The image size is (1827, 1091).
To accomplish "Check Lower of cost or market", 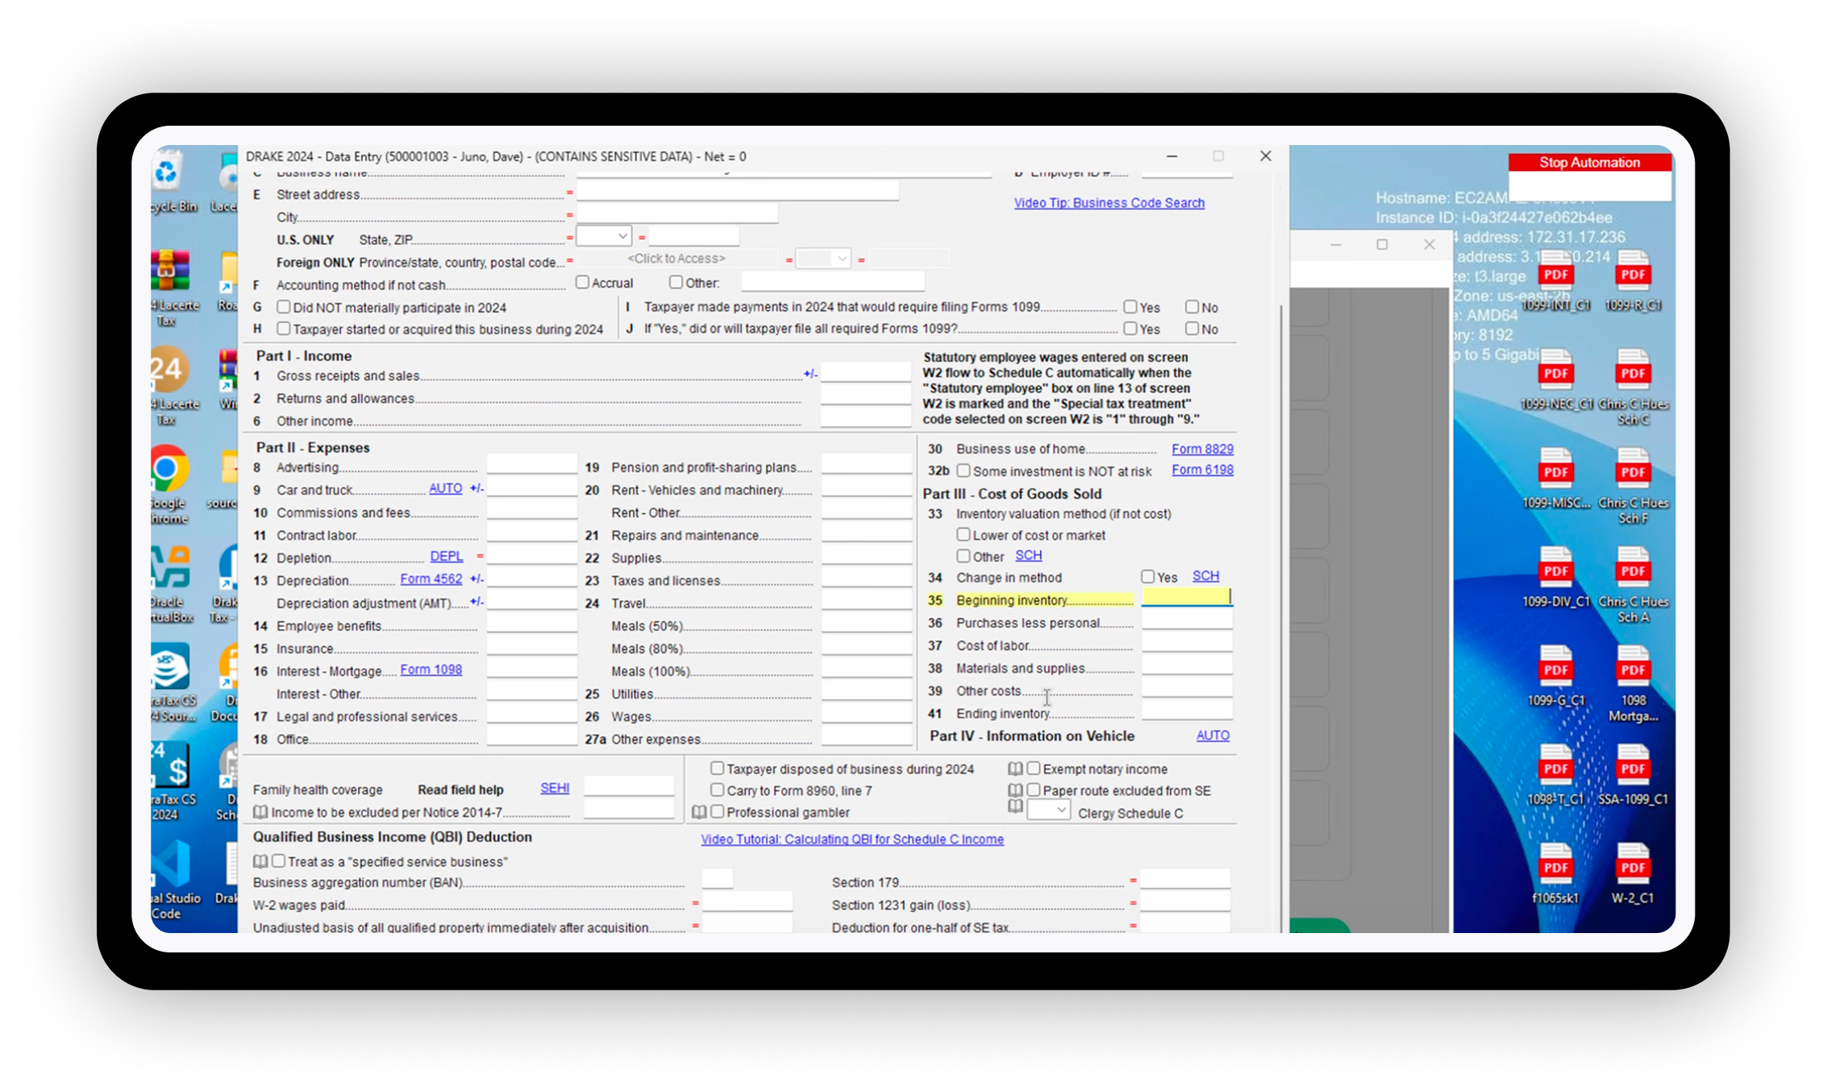I will tap(963, 534).
